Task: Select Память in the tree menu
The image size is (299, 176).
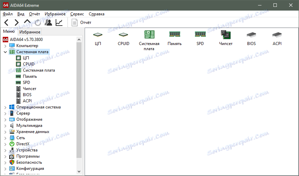Action: click(x=30, y=76)
